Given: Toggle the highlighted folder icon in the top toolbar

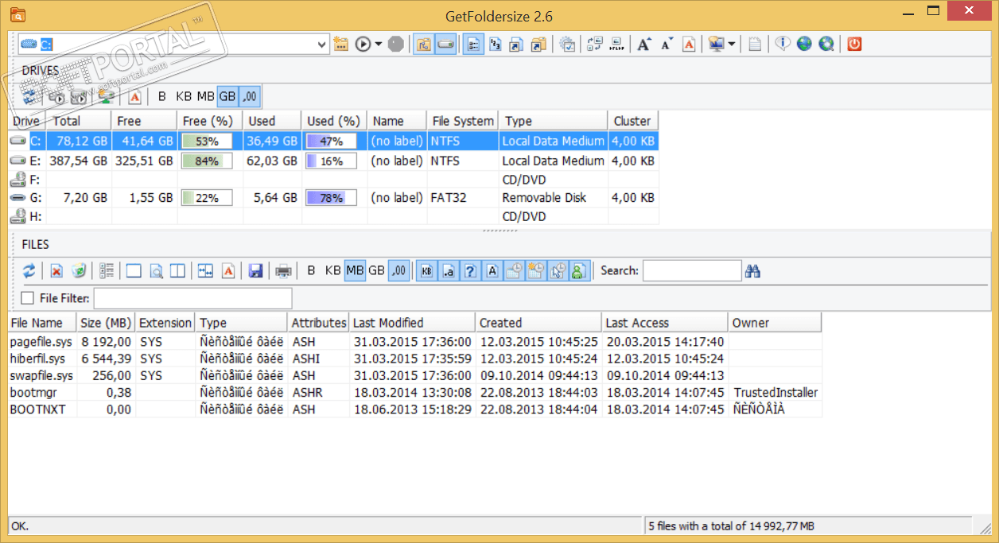Looking at the screenshot, I should (x=425, y=45).
